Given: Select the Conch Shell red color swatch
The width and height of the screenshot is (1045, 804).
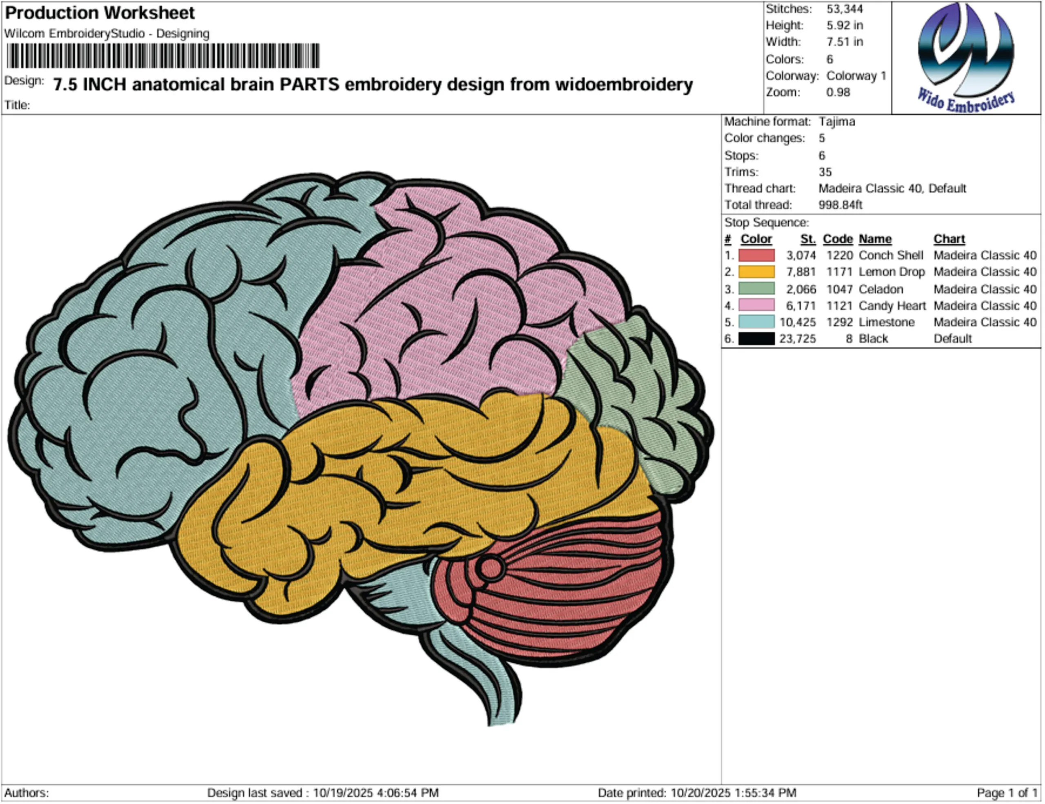Looking at the screenshot, I should coord(756,255).
